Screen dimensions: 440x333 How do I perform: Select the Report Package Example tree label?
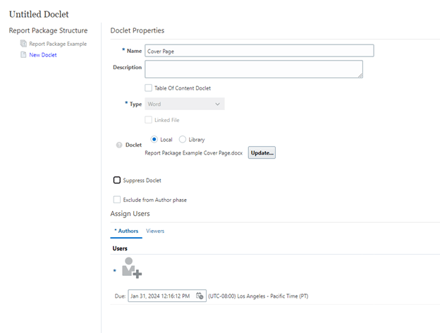[x=58, y=44]
